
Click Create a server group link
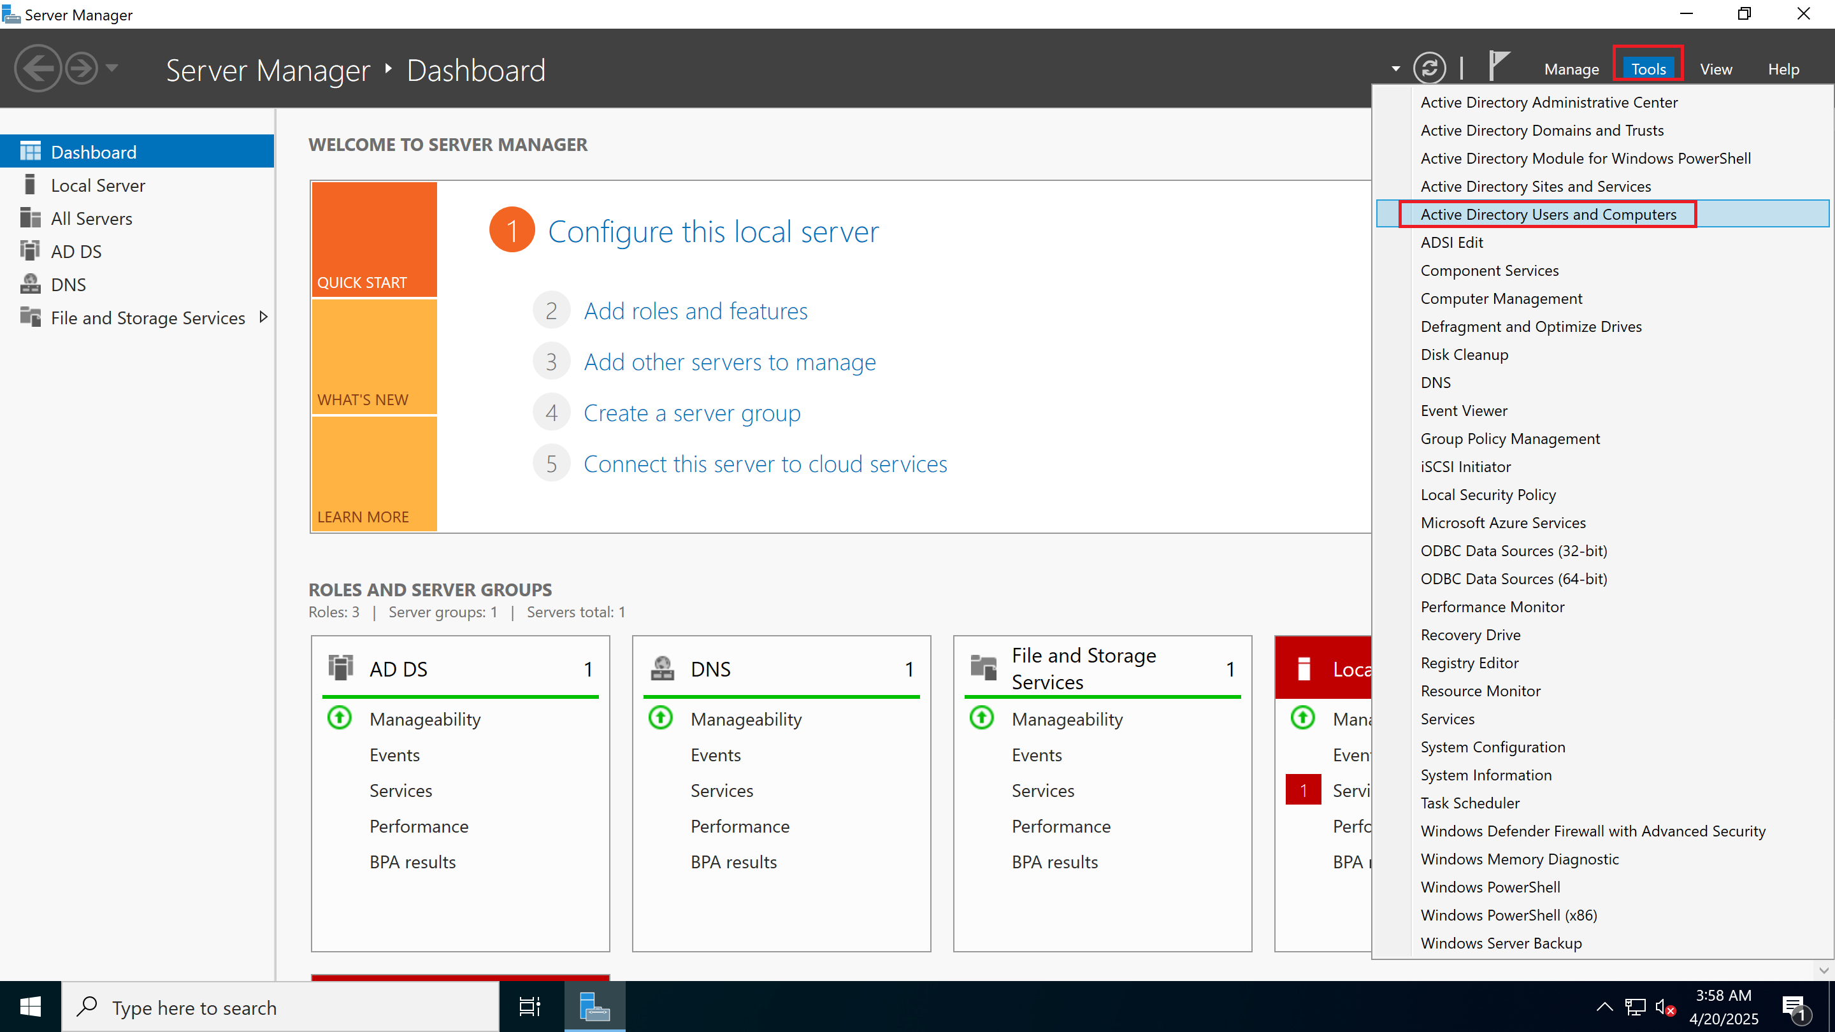(x=692, y=413)
